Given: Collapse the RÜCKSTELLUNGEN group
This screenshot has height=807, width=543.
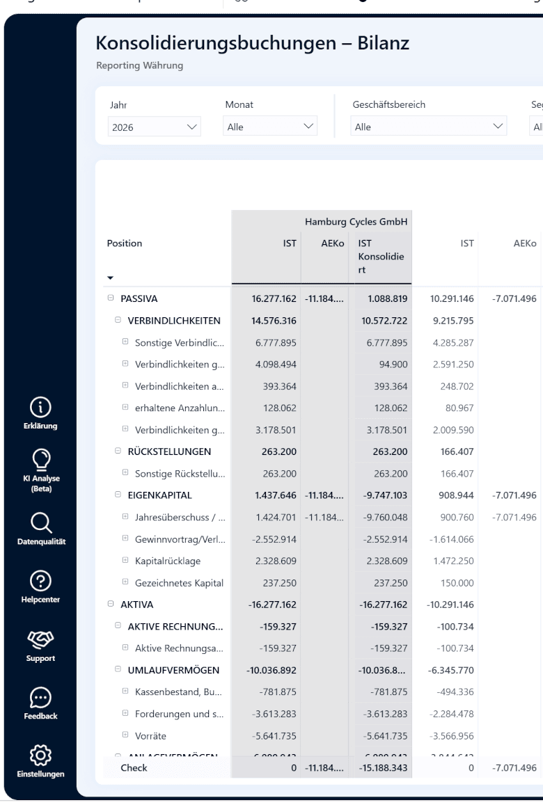Looking at the screenshot, I should coord(118,451).
